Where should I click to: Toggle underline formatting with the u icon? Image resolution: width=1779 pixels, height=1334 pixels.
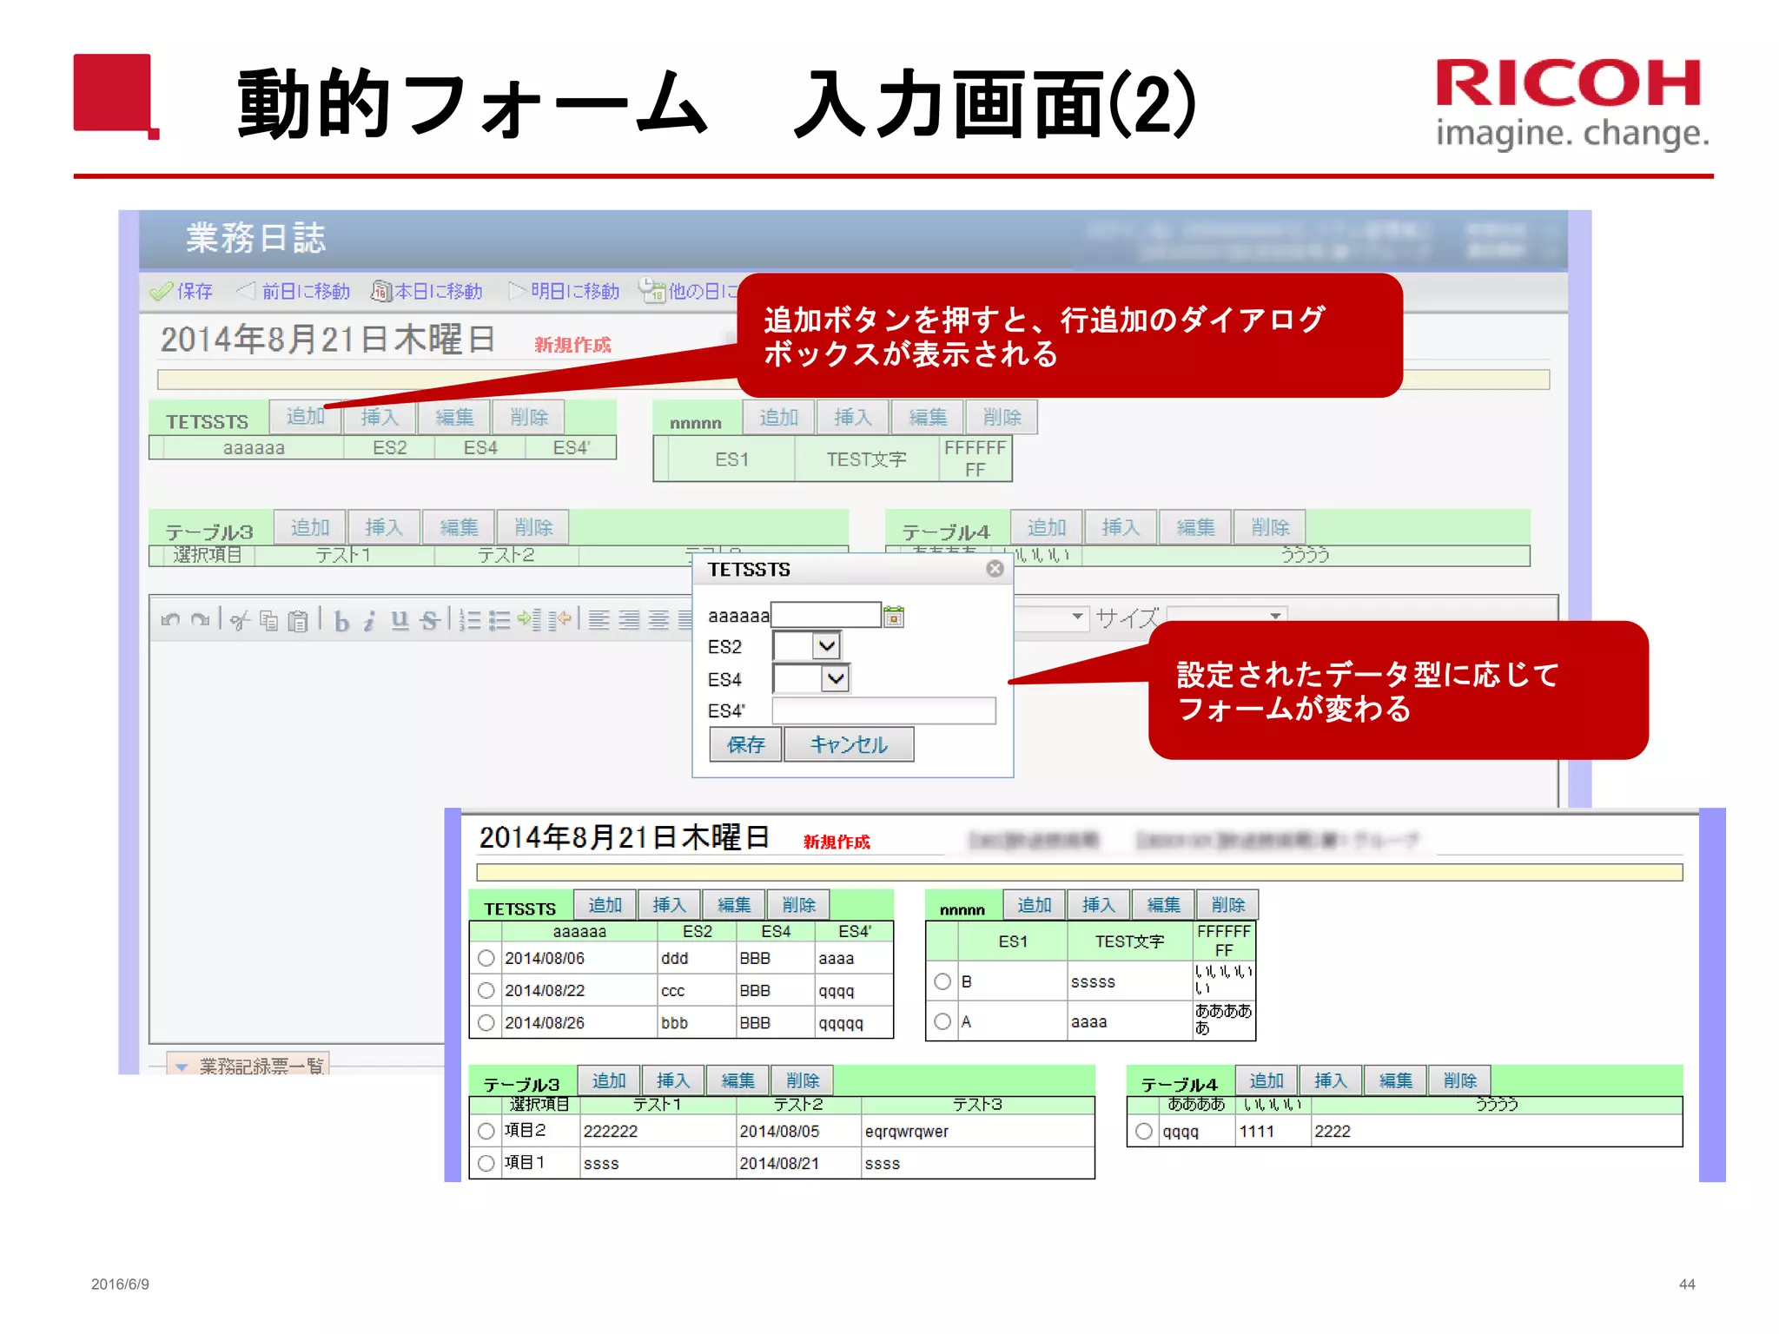click(400, 620)
